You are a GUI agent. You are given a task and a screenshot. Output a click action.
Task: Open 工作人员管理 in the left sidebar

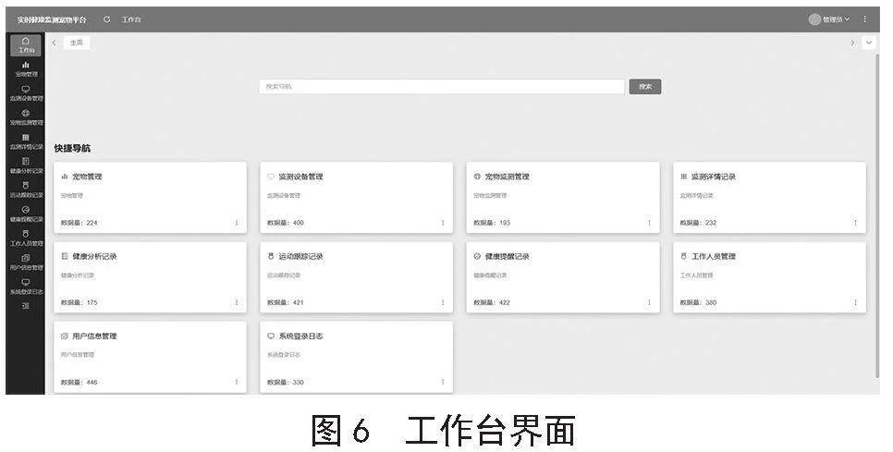(26, 238)
